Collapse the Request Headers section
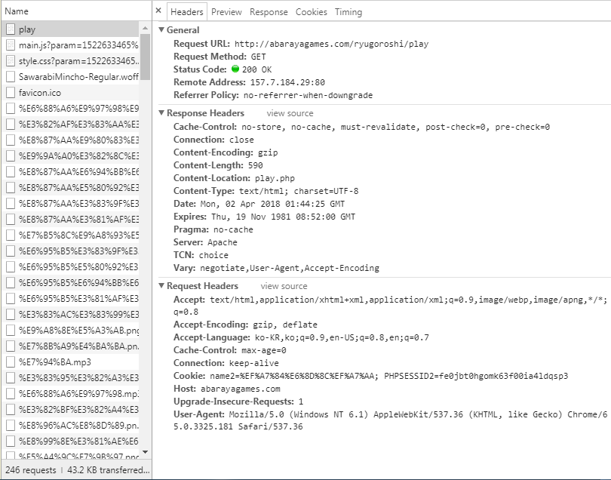Viewport: 611px width, 480px height. (161, 286)
